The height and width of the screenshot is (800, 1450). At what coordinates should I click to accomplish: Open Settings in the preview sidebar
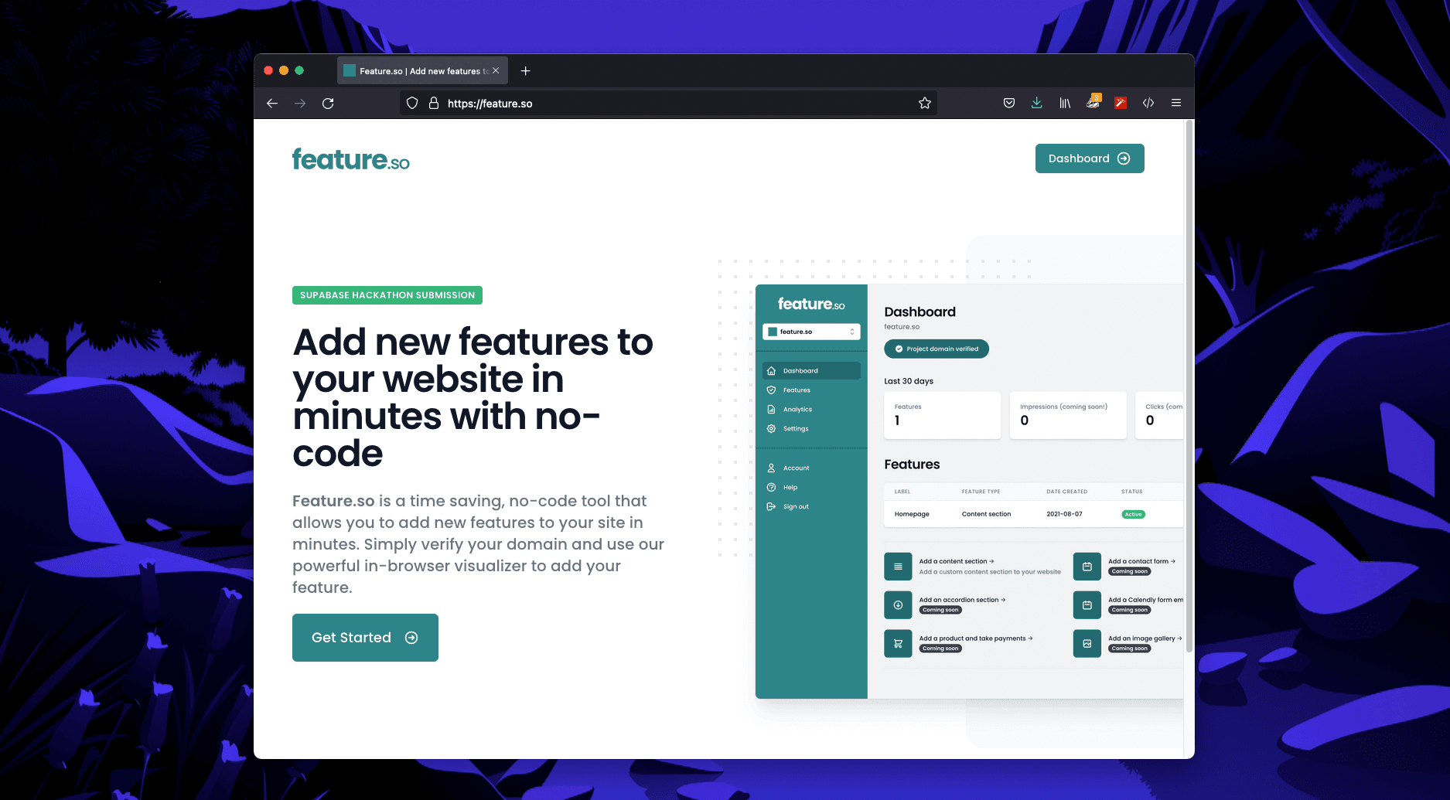(x=796, y=429)
